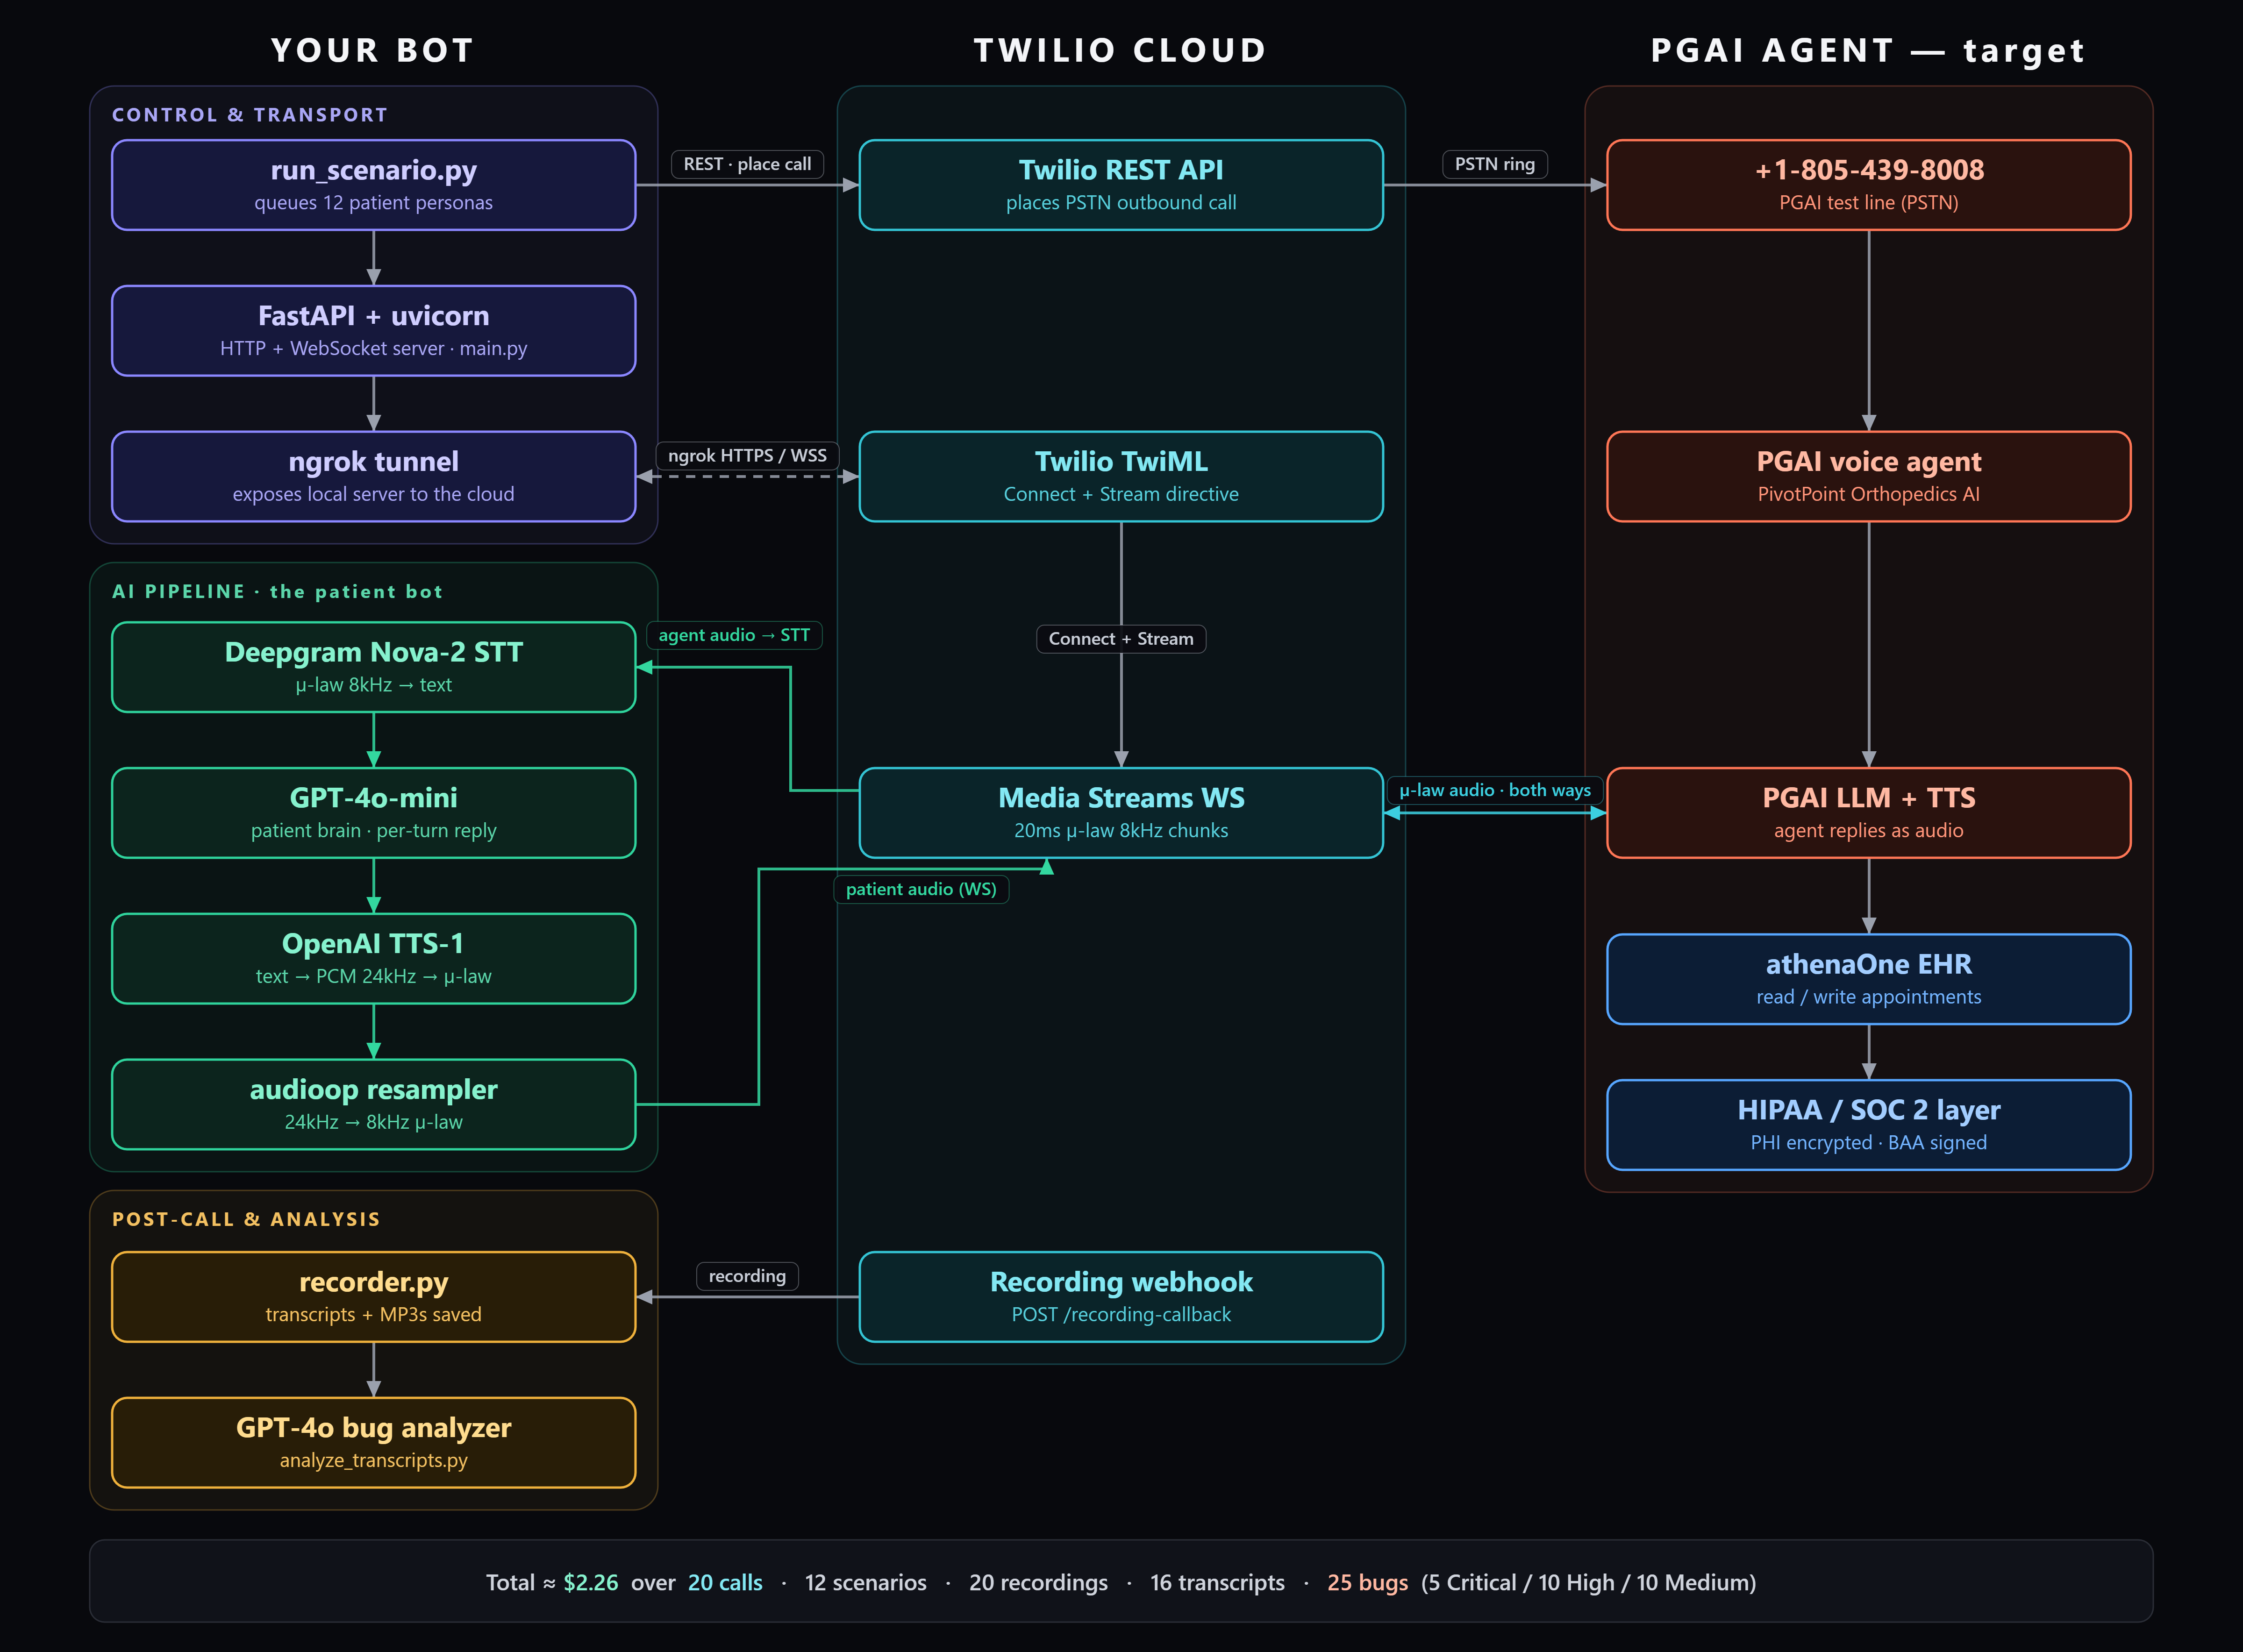Click the 'REST · place call' edge label
Viewport: 2243px width, 1652px height.
pyautogui.click(x=747, y=164)
